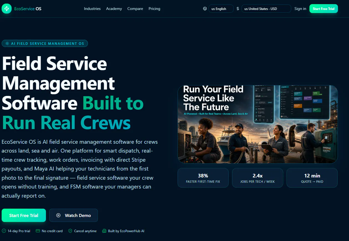Click the sun icon in the AI Field Service badge
349x241 pixels.
point(7,43)
